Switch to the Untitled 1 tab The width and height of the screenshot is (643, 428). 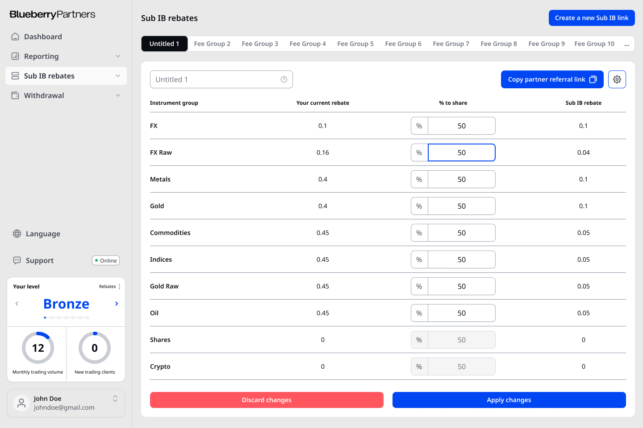(x=164, y=44)
